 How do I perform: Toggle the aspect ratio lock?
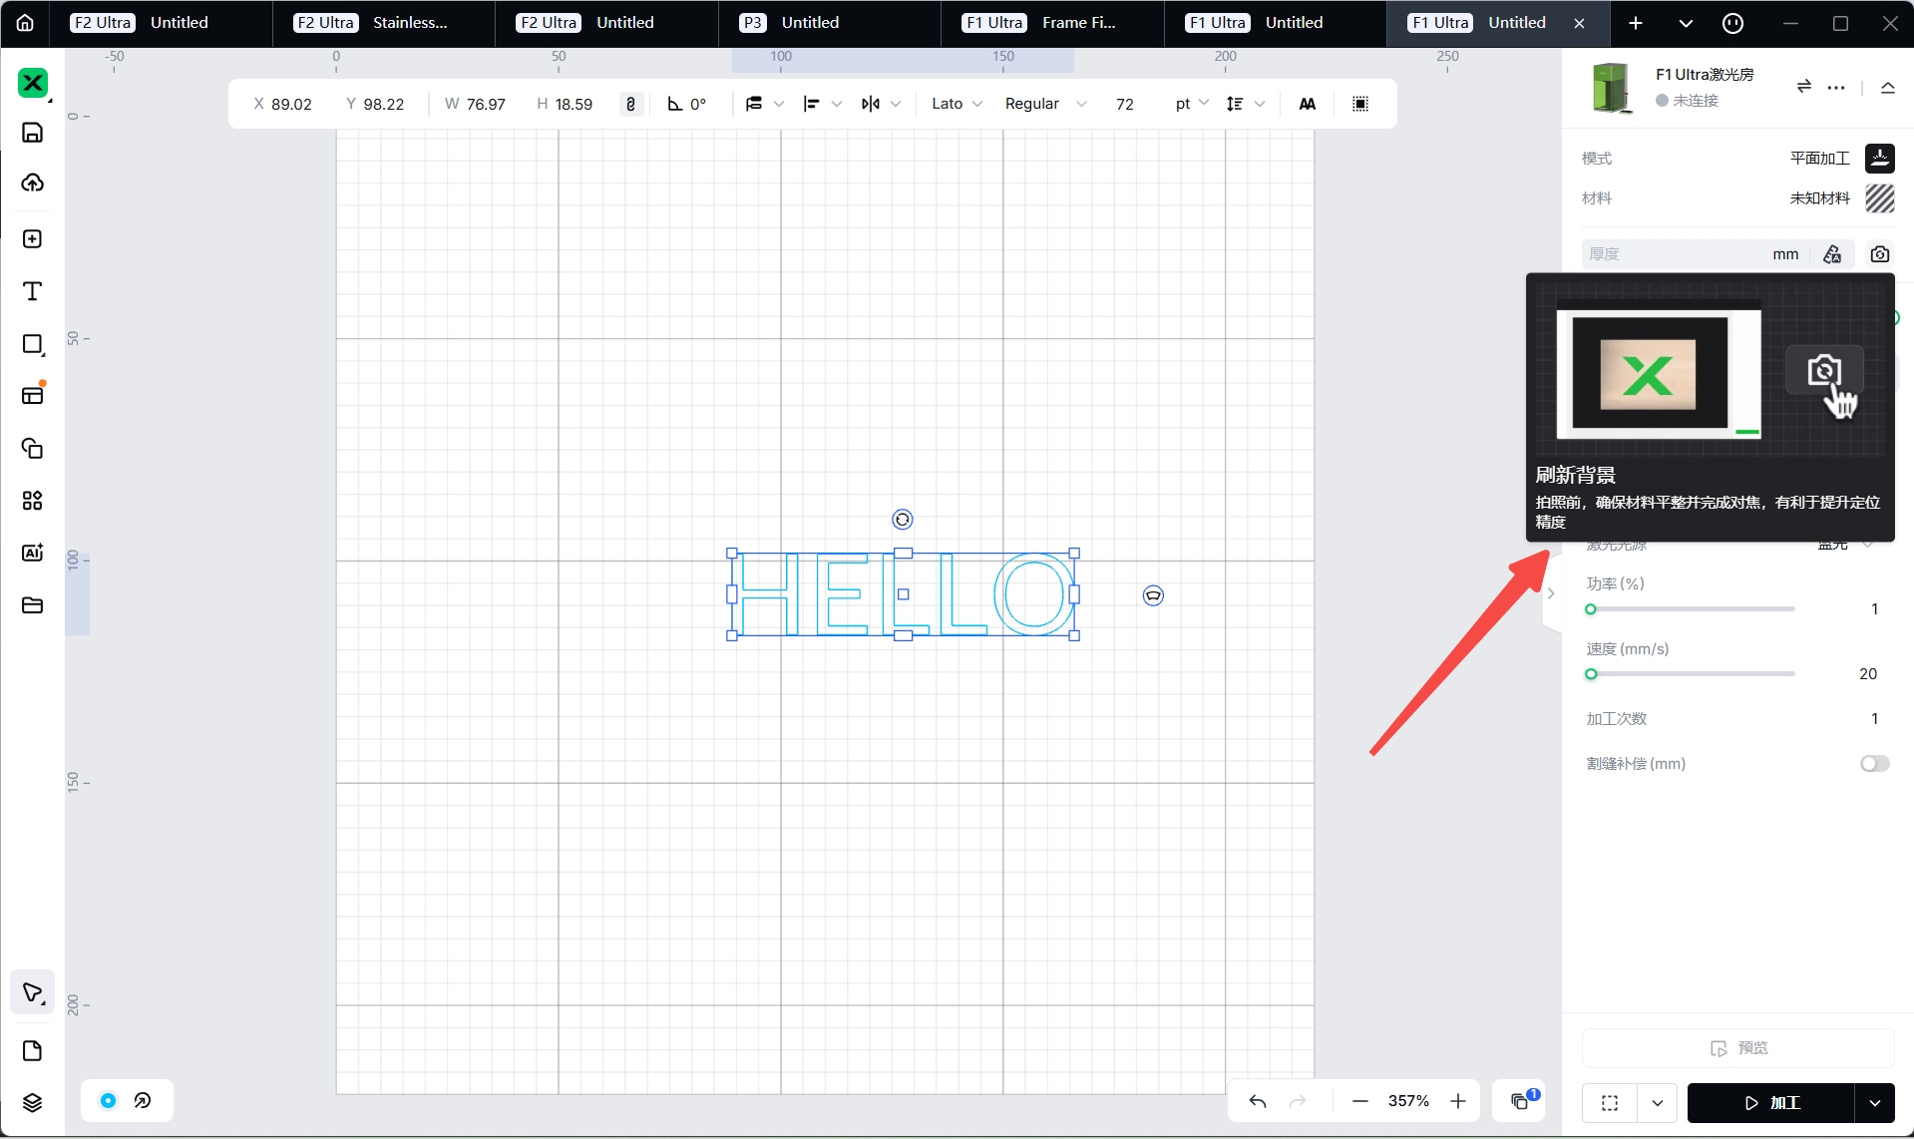(x=630, y=104)
